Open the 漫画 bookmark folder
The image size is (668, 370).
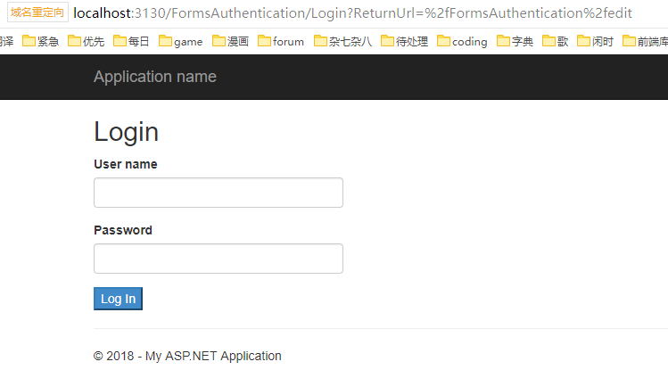pyautogui.click(x=230, y=41)
